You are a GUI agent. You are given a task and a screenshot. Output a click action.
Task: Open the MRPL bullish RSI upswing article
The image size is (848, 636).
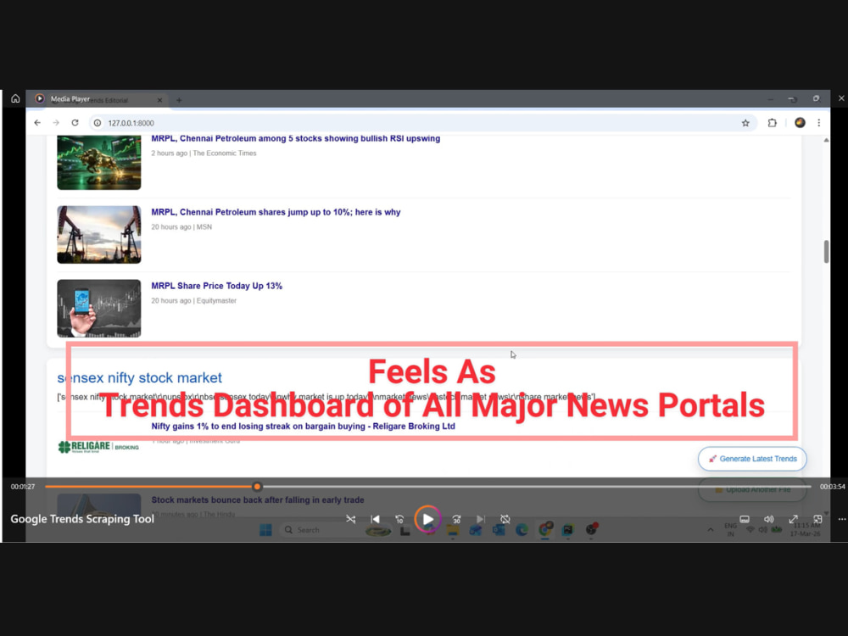[296, 138]
